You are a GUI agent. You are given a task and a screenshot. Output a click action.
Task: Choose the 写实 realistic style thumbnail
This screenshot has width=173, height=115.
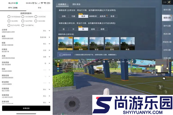click(97, 44)
